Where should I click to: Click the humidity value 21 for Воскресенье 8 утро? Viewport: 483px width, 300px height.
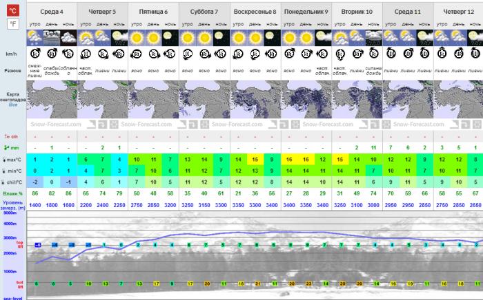238,193
